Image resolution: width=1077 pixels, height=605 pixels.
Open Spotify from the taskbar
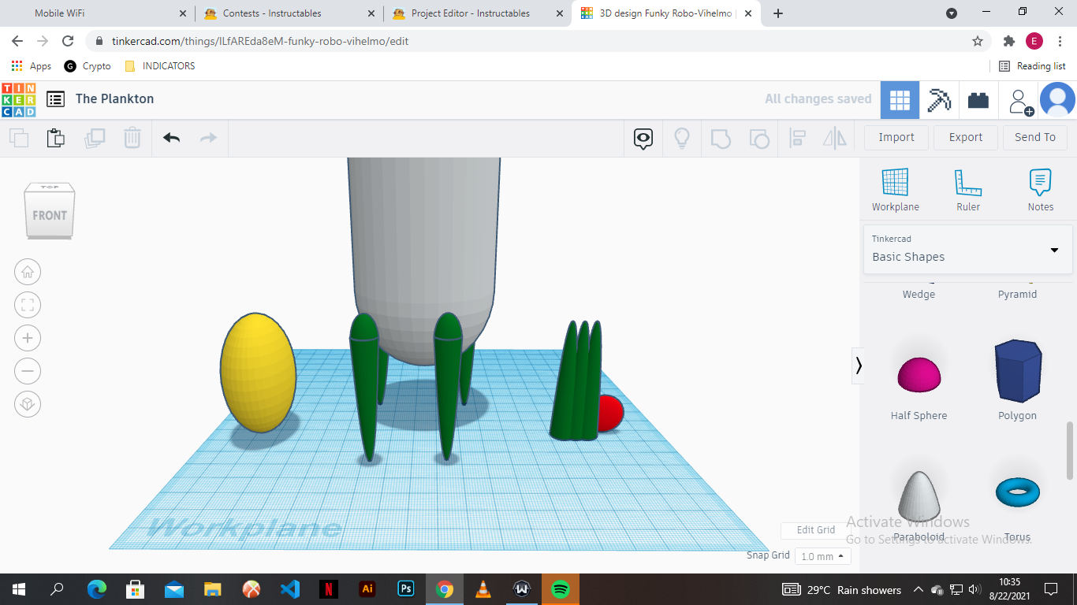[561, 589]
